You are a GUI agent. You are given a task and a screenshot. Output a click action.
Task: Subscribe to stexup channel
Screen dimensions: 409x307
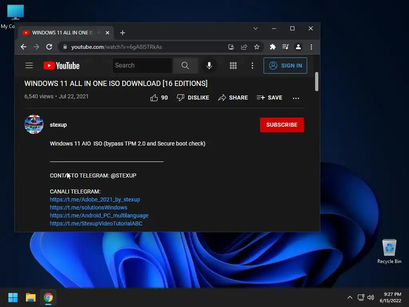[x=282, y=125]
